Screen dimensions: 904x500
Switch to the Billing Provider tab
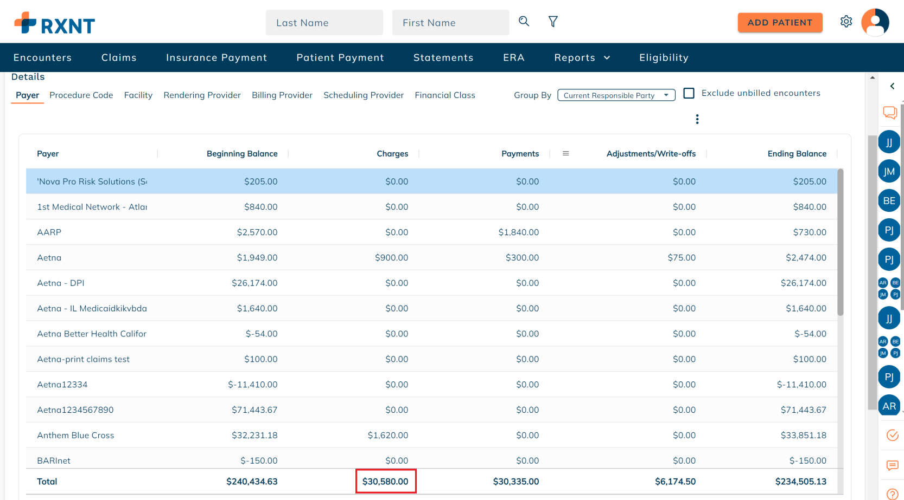(282, 95)
